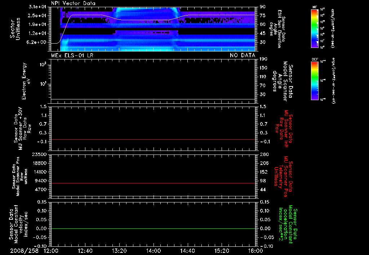Click the 16:00 time axis label
The image size is (369, 255).
click(255, 251)
